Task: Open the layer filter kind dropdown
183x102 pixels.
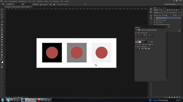Action: click(x=158, y=10)
